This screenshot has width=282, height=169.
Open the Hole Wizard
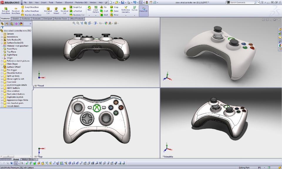(x=56, y=11)
